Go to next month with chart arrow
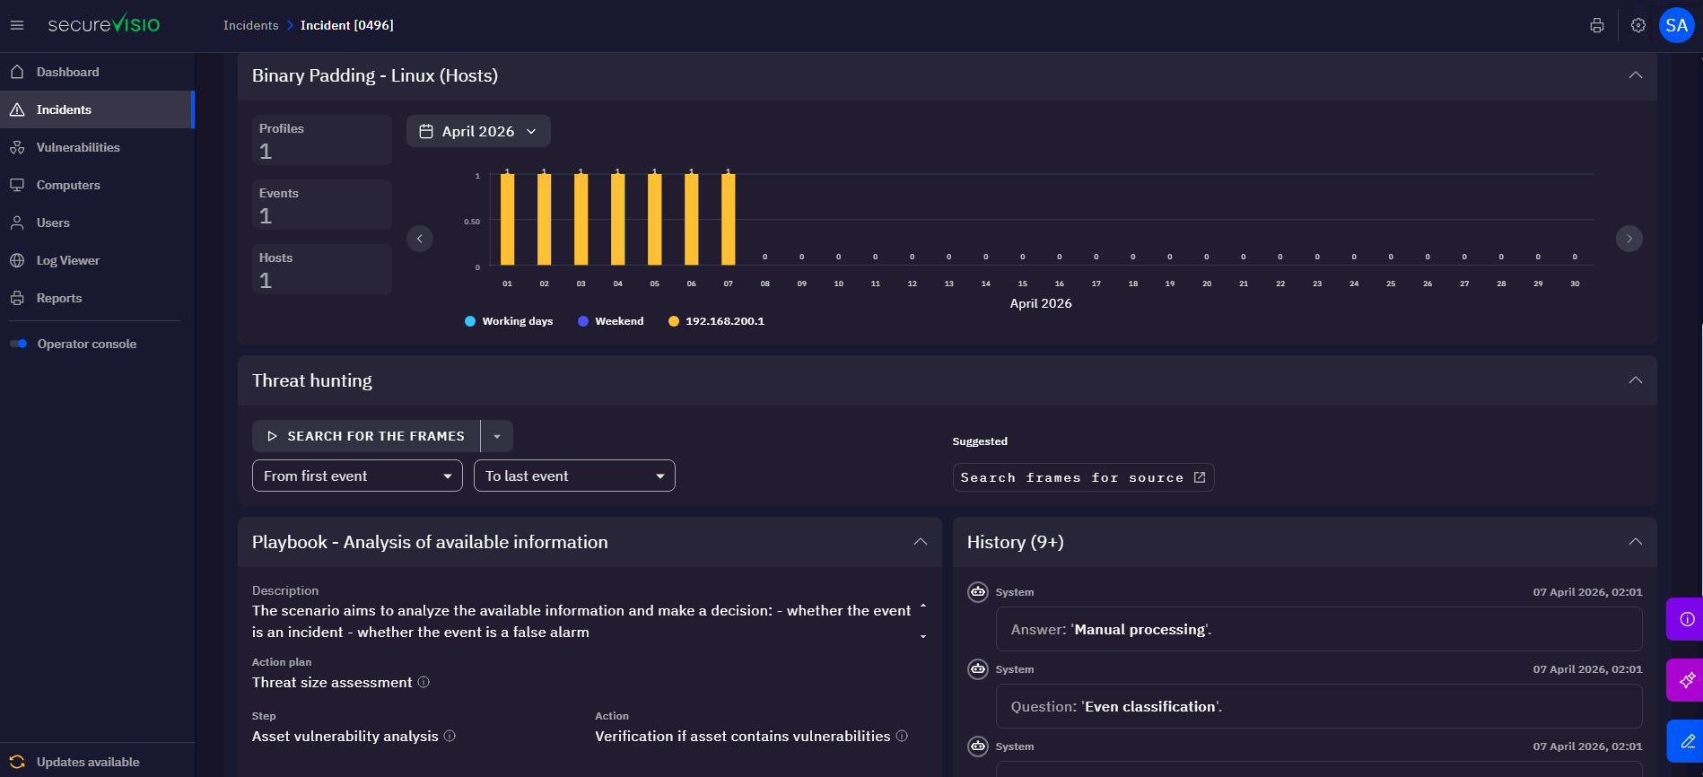The image size is (1703, 777). coord(1629,239)
